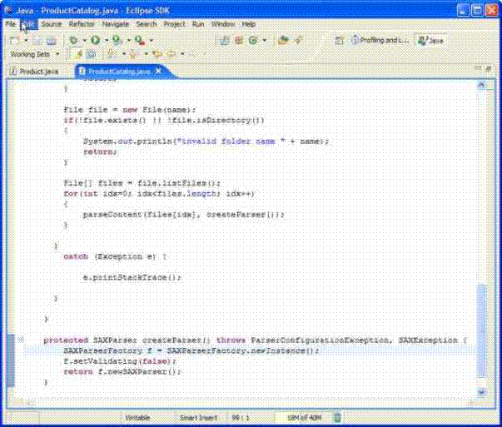Toggle code folding marker beside createParser method
Screen dimensions: 502x427
coord(20,340)
